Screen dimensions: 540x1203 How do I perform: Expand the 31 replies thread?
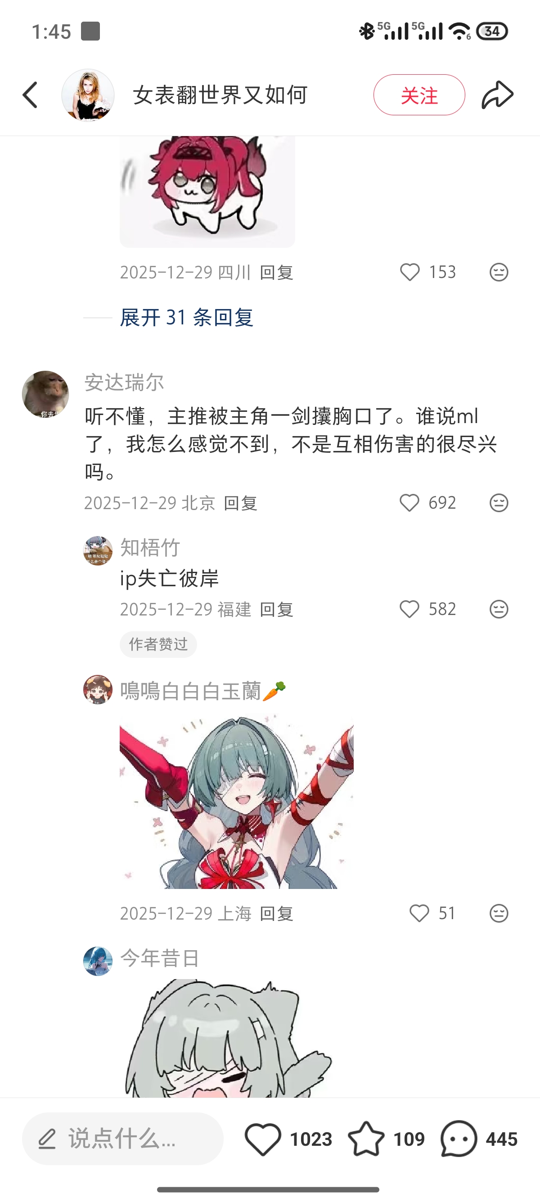(187, 318)
